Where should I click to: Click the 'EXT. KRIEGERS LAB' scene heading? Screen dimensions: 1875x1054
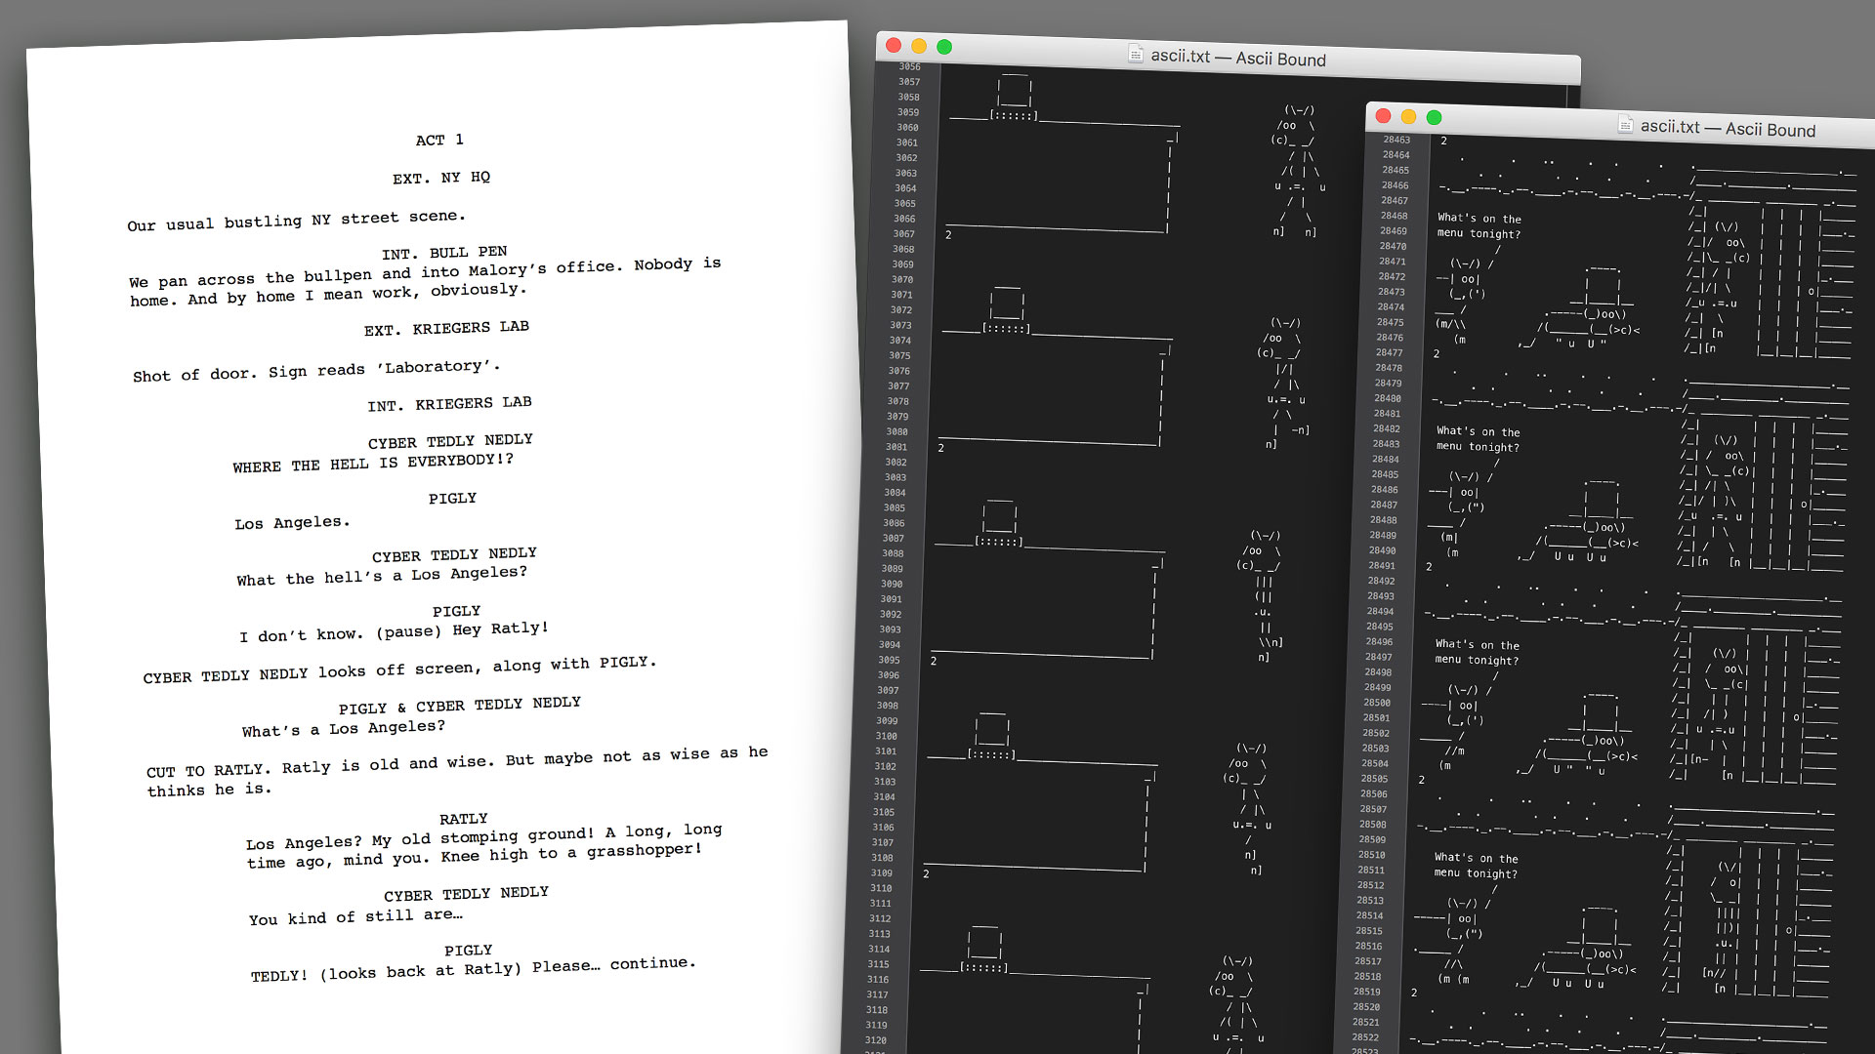pos(446,329)
